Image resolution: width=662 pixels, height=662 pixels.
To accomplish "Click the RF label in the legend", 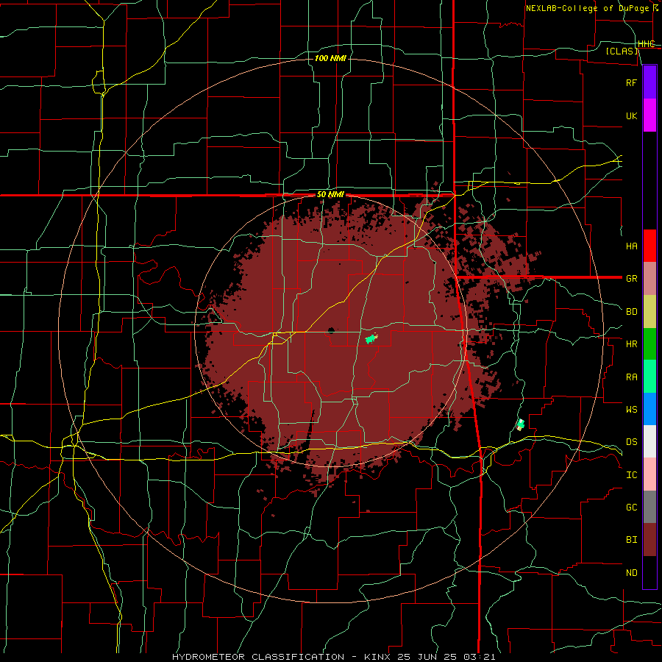I will click(x=631, y=82).
